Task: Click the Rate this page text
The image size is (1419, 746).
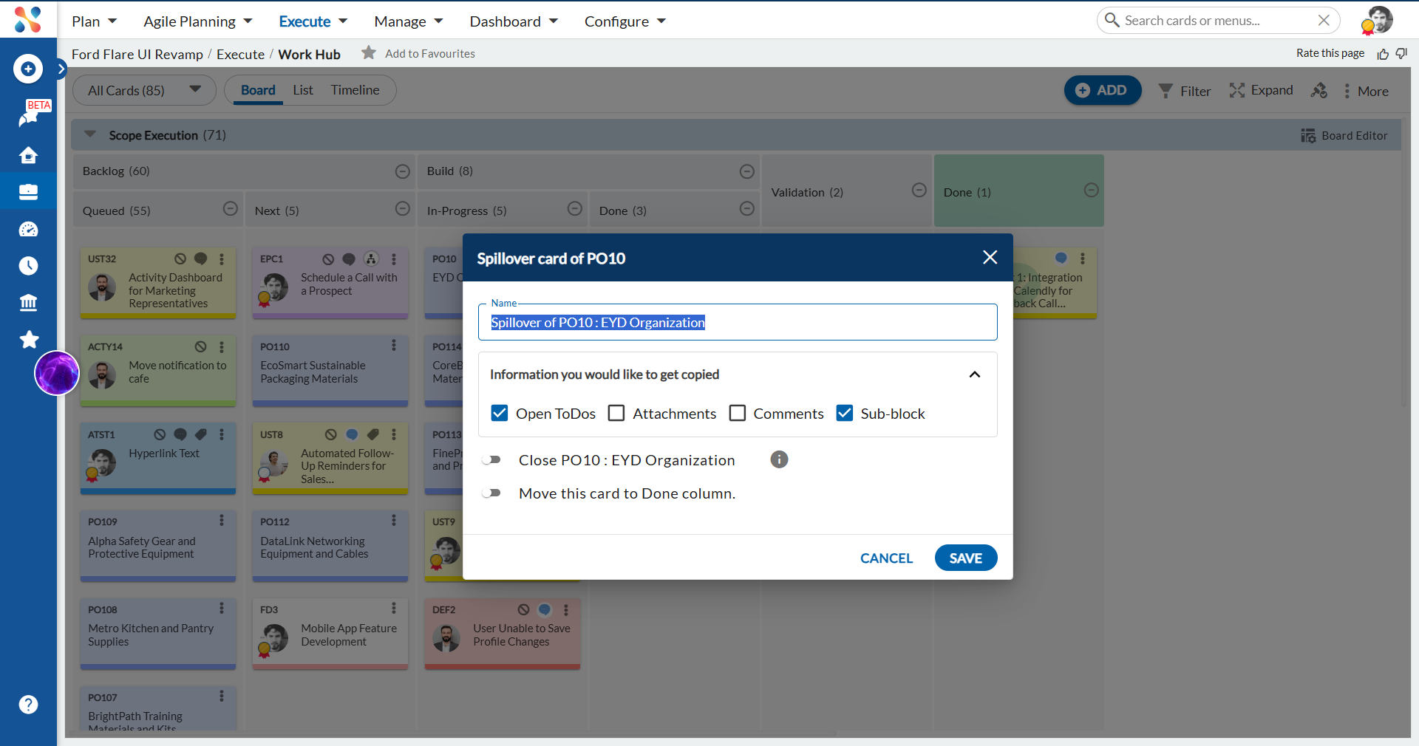Action: coord(1330,53)
